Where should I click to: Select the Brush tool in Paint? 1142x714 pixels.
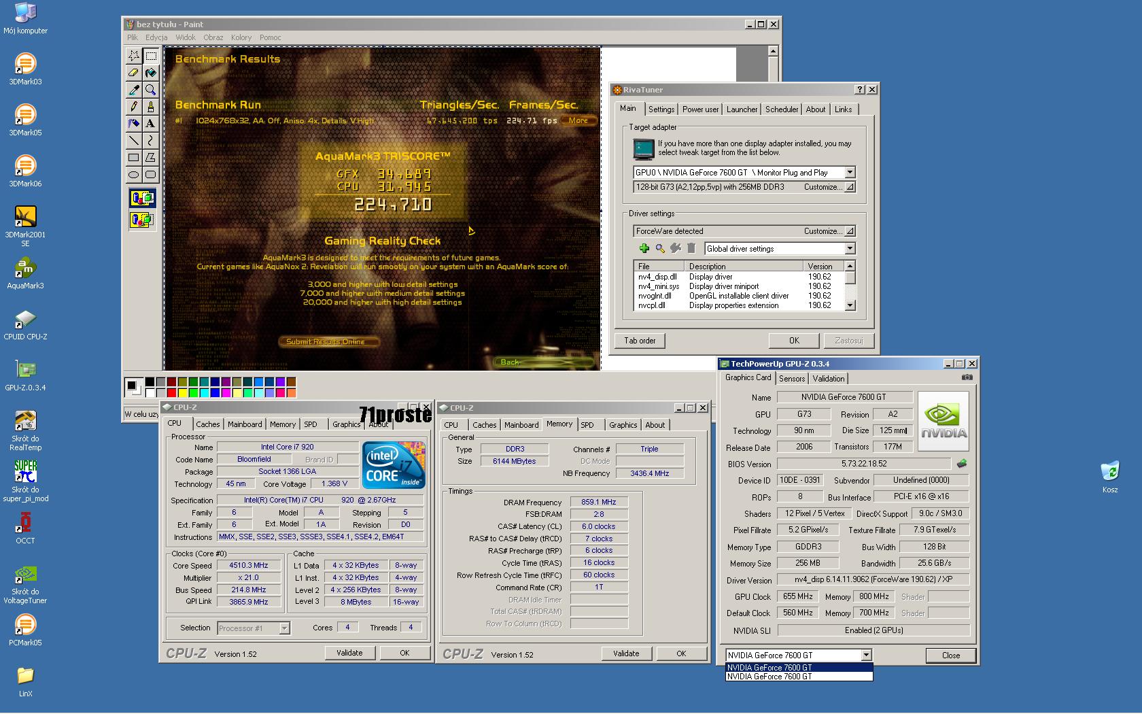151,107
